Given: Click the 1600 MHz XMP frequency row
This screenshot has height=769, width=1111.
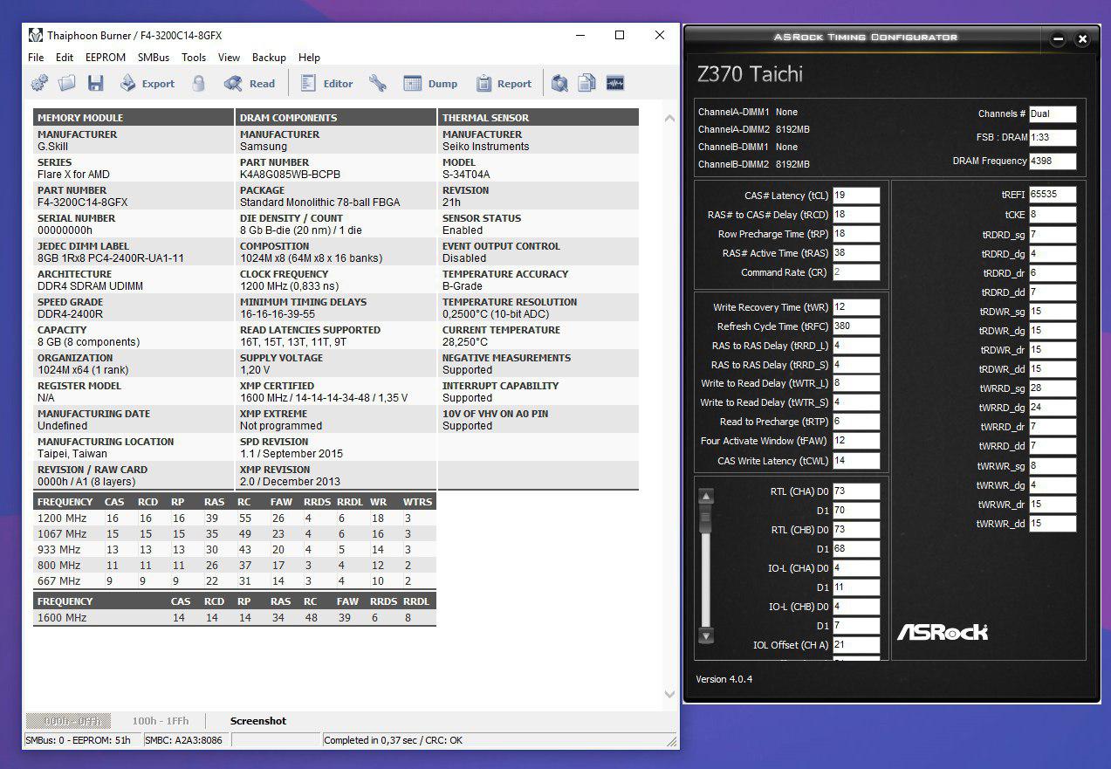Looking at the screenshot, I should [x=235, y=618].
